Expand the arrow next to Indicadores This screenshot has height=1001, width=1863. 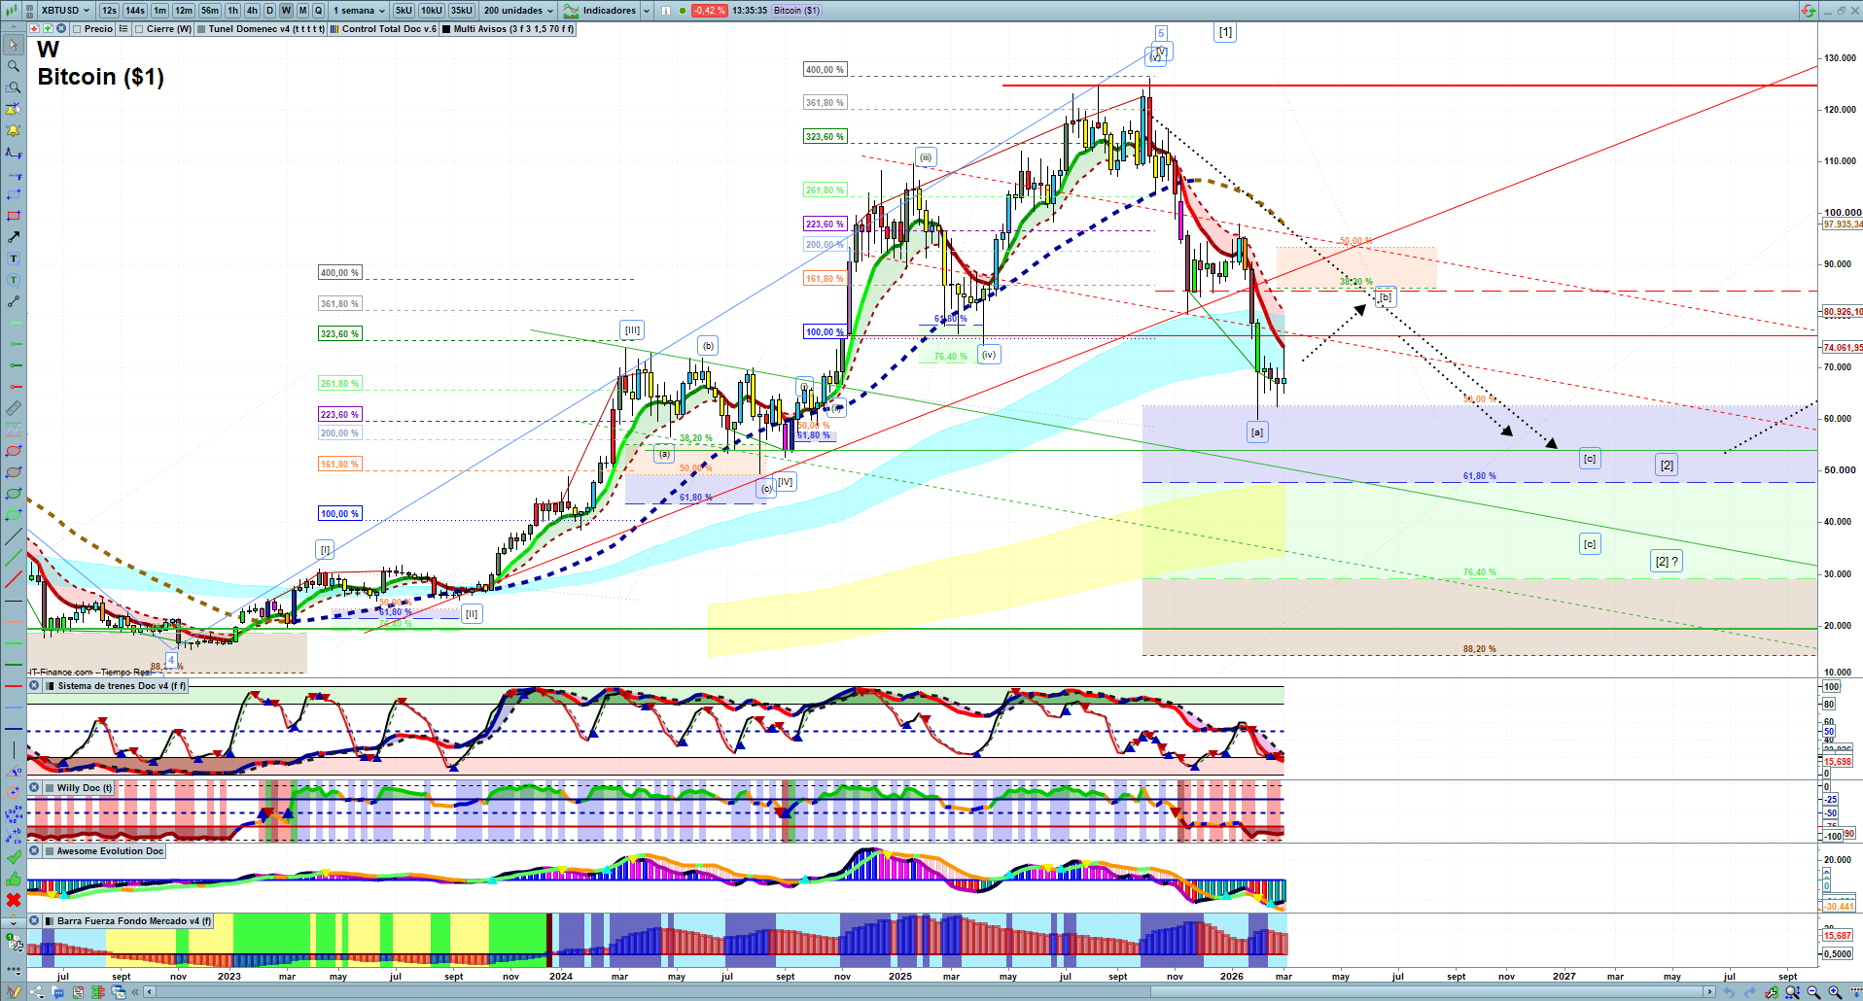[647, 11]
